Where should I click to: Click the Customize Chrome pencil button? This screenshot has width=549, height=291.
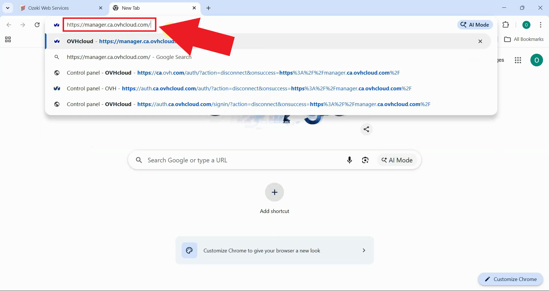(511, 279)
